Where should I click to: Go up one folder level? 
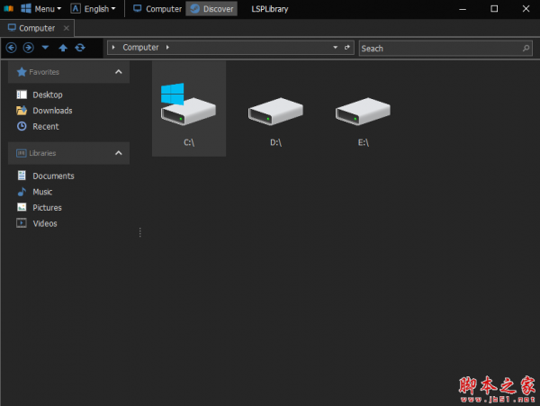click(x=63, y=48)
